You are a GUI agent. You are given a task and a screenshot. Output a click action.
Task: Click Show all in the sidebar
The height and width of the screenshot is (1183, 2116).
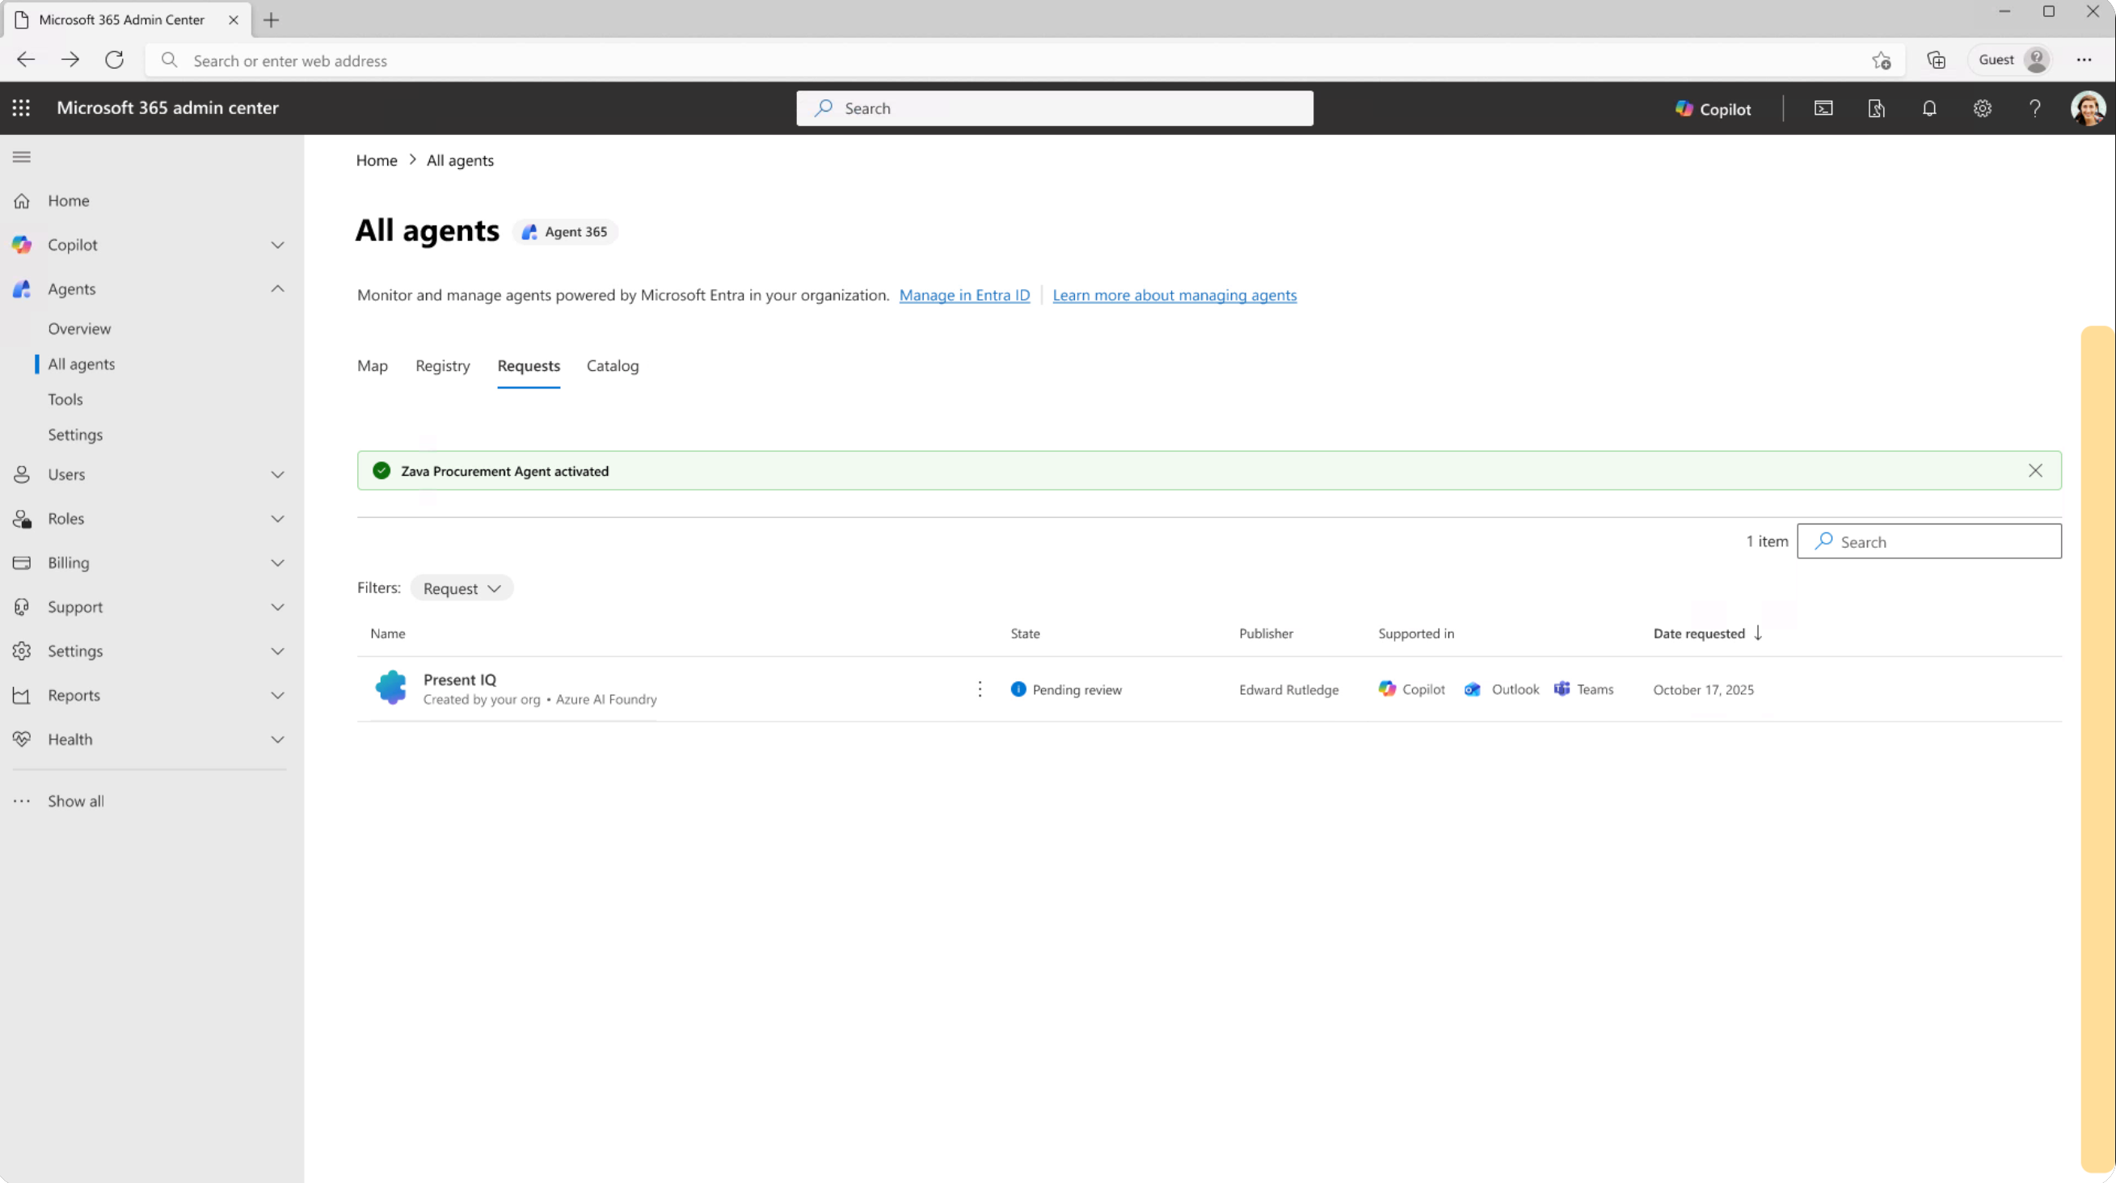[x=76, y=802]
